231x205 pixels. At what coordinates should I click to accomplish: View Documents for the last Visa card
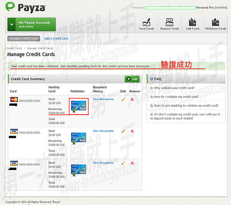click(x=103, y=163)
